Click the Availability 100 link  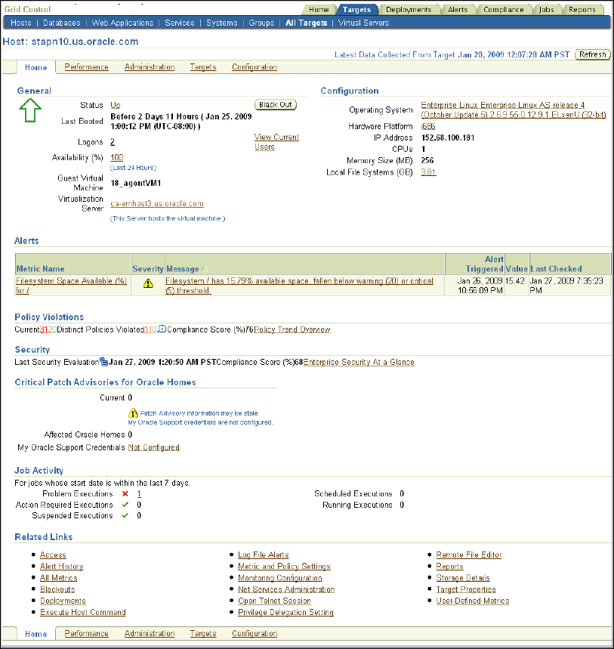(x=116, y=157)
